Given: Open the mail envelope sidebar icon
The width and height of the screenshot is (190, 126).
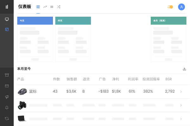Looking at the screenshot, I should tap(7, 86).
